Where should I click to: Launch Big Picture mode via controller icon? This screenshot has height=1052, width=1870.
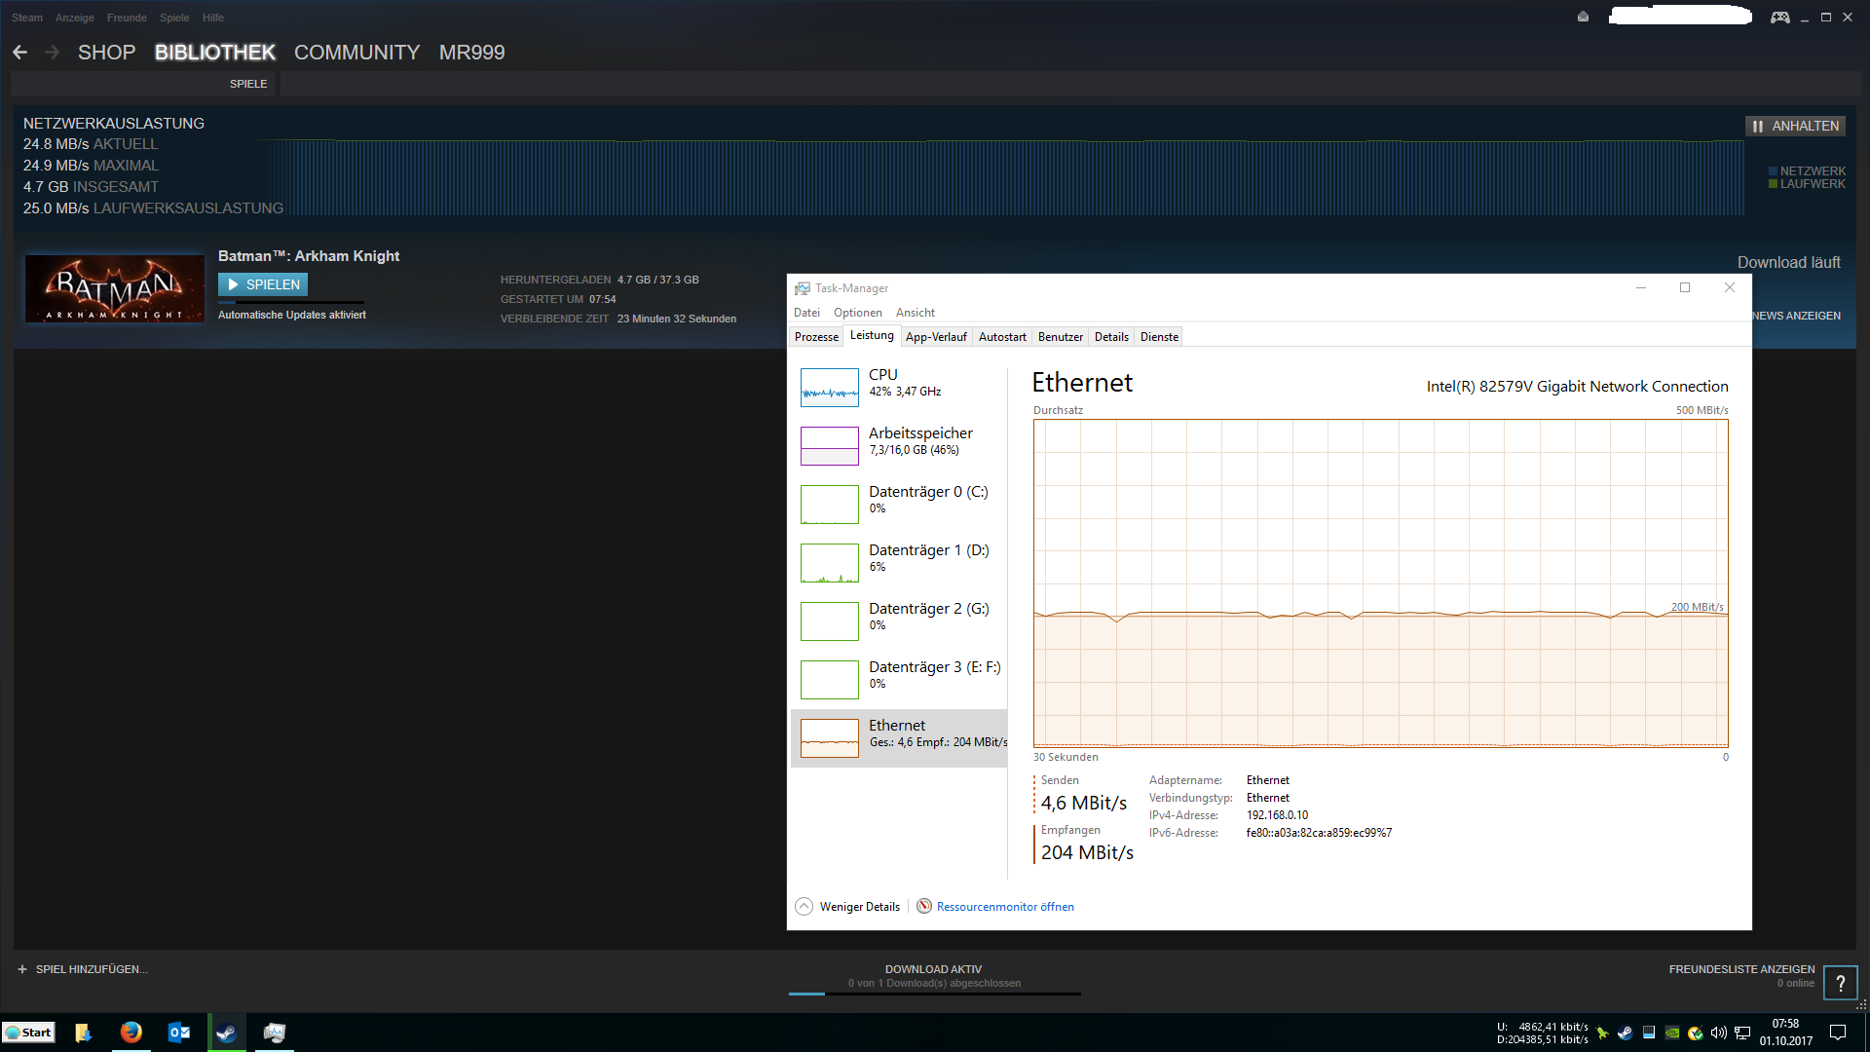(x=1780, y=17)
